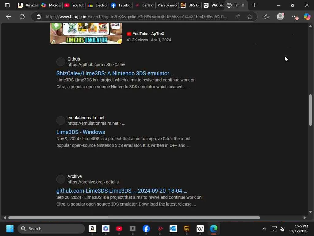314x236 pixels.
Task: Click horizontal scrollbar right arrow
Action: (304, 218)
